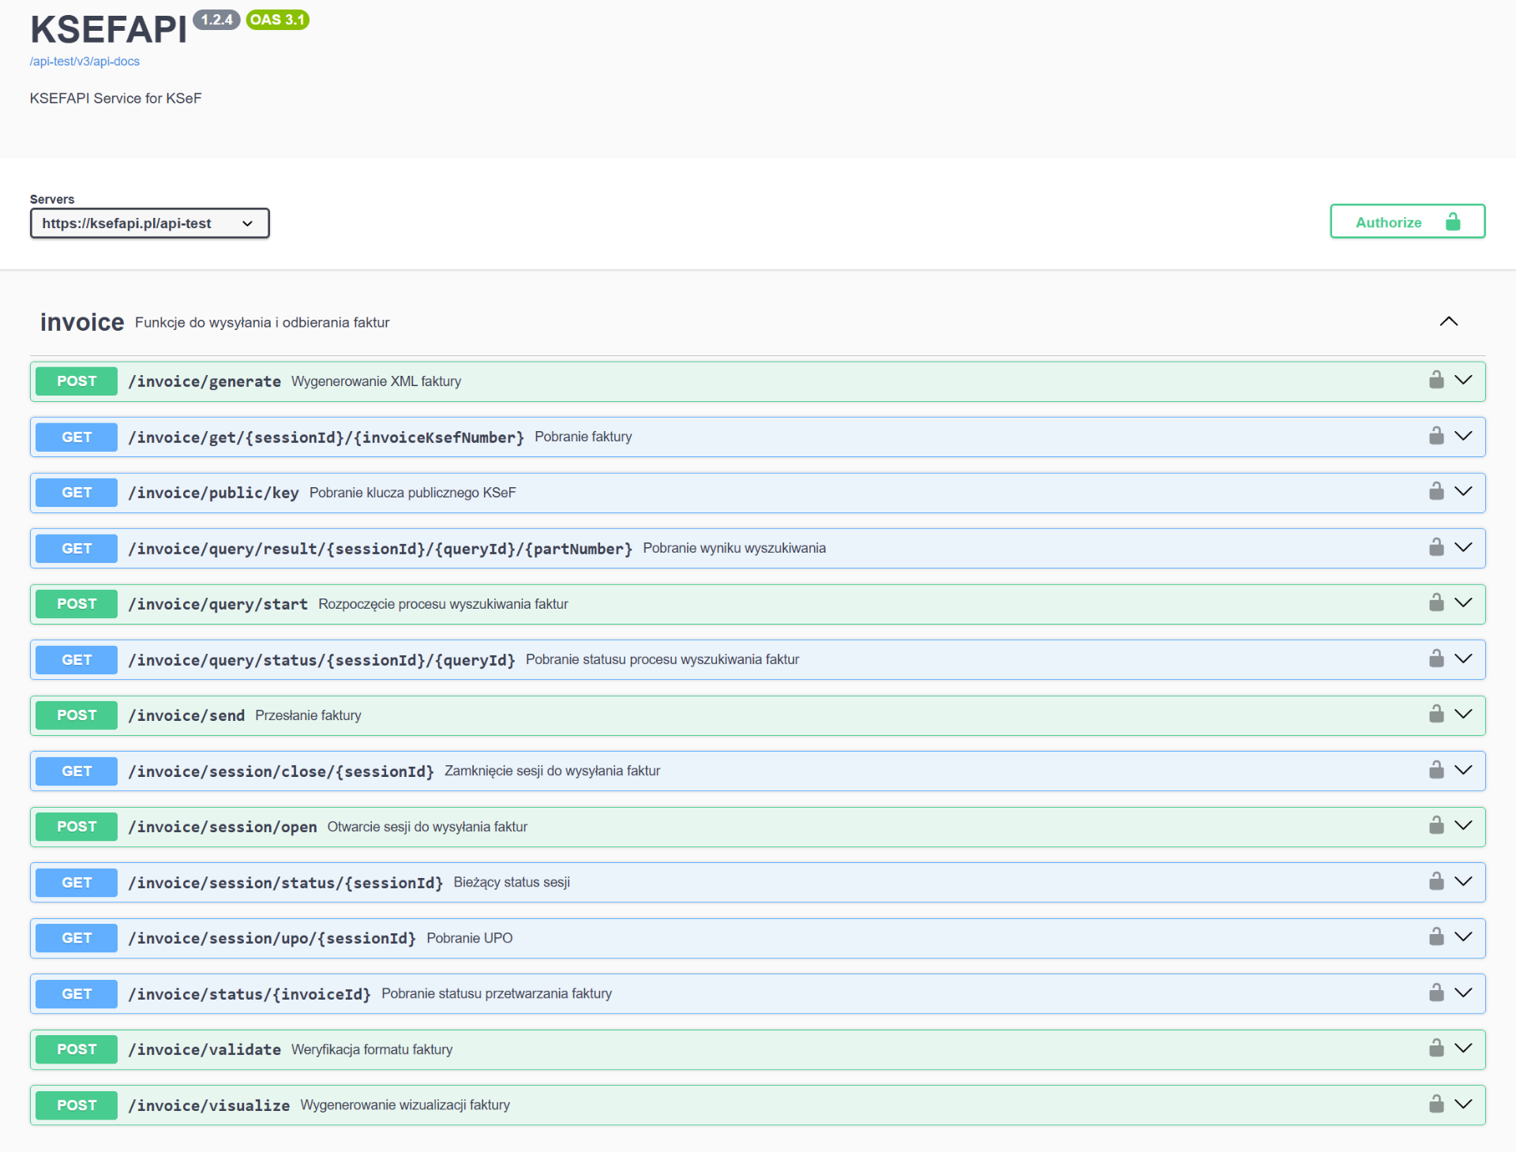
Task: Open the Servers URL dropdown
Action: click(149, 223)
